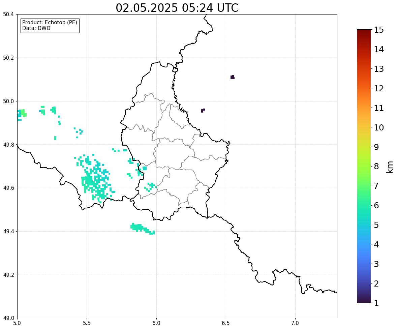Click the colorbar label '8'
Viewport: 397px width, 329px height.
[376, 167]
